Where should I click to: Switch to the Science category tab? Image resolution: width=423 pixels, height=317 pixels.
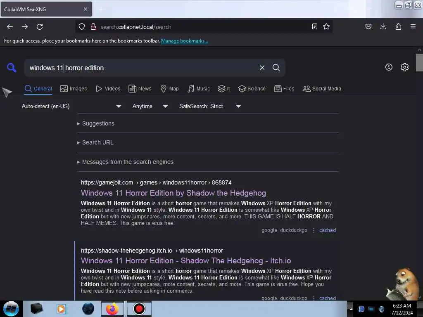252,89
